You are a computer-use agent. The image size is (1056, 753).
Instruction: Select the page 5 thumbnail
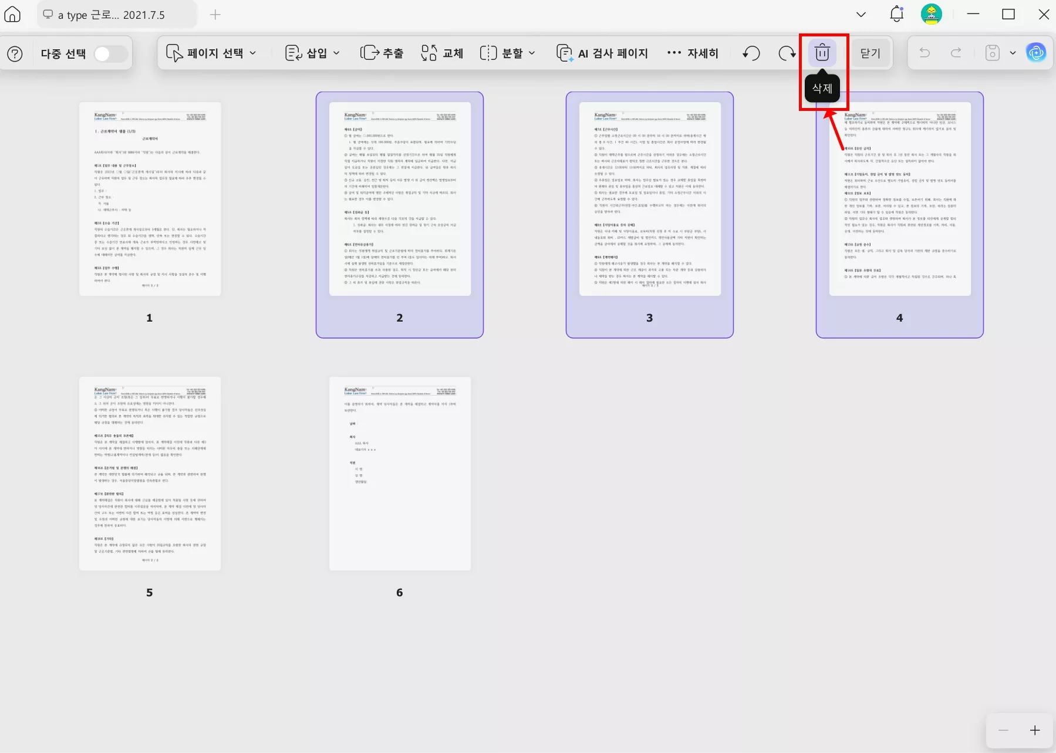[150, 473]
